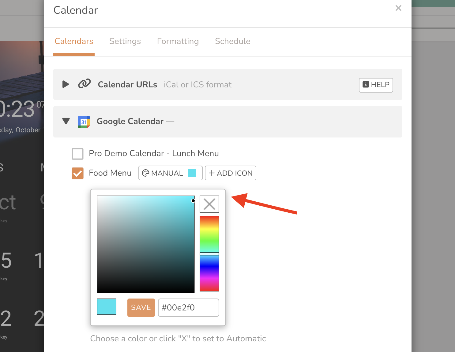The image size is (455, 352).
Task: Select the plus icon on ADD ICON button
Action: 212,173
